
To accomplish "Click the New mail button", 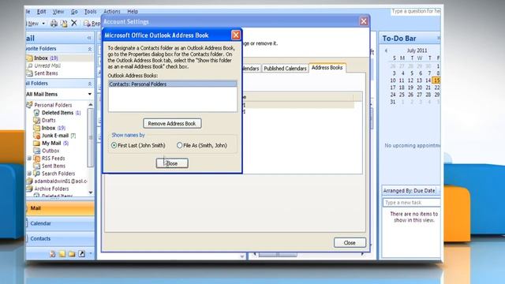I will [33, 24].
